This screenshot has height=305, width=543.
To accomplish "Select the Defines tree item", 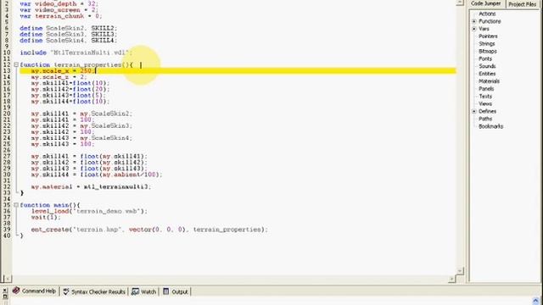I will pyautogui.click(x=487, y=111).
